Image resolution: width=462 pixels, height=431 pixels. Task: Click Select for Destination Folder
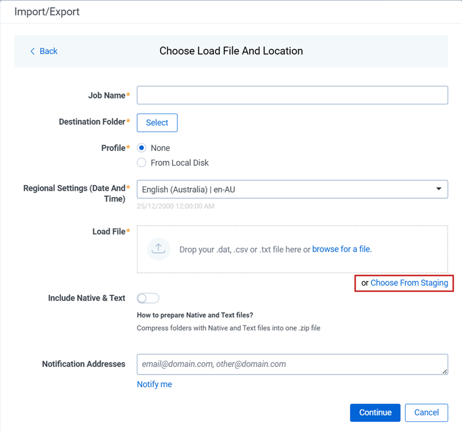tap(157, 122)
